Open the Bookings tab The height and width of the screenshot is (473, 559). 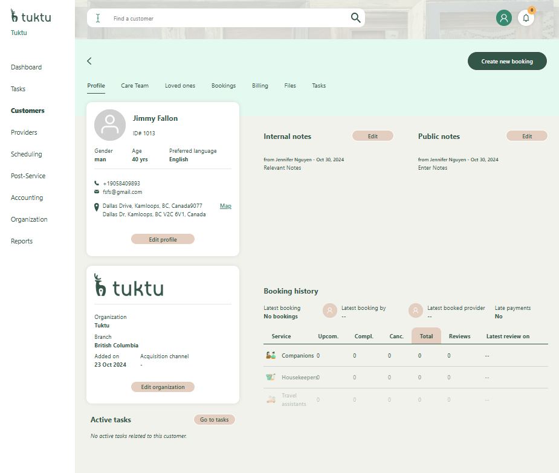pos(224,86)
